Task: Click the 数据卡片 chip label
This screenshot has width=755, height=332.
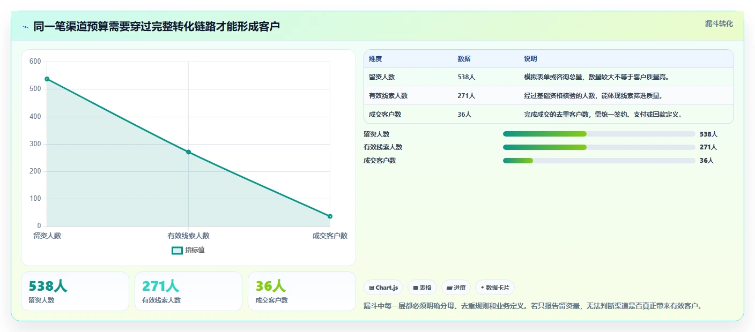Action: [x=498, y=288]
